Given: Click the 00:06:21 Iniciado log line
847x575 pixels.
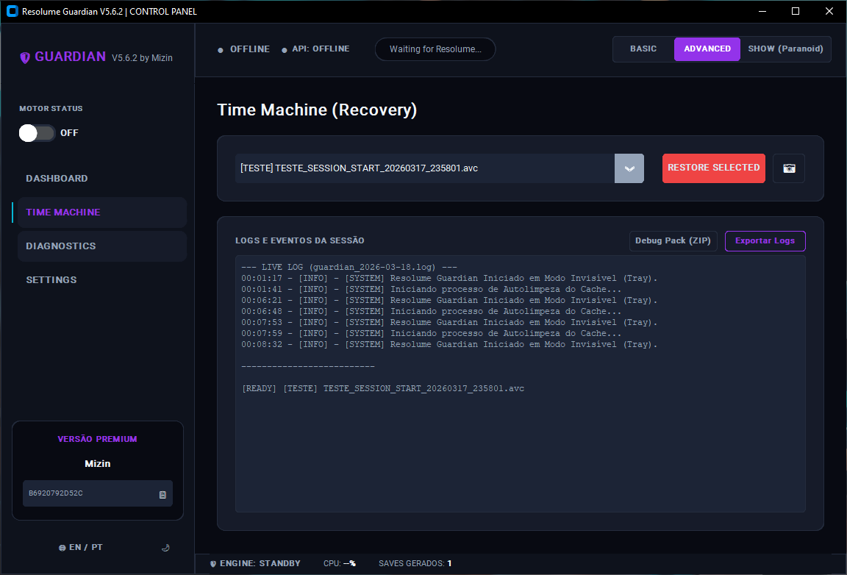Looking at the screenshot, I should click(449, 301).
